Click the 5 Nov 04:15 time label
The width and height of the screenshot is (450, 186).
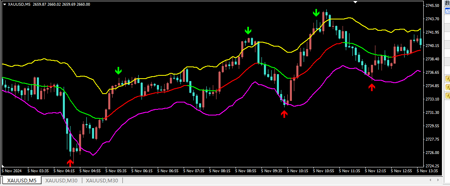(x=64, y=171)
